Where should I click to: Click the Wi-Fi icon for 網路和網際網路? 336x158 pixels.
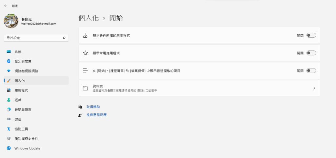[9, 71]
